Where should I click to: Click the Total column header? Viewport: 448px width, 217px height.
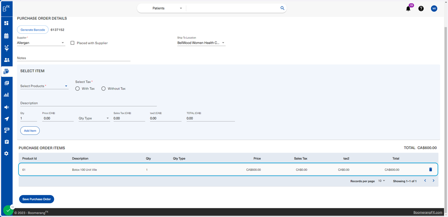coord(396,158)
